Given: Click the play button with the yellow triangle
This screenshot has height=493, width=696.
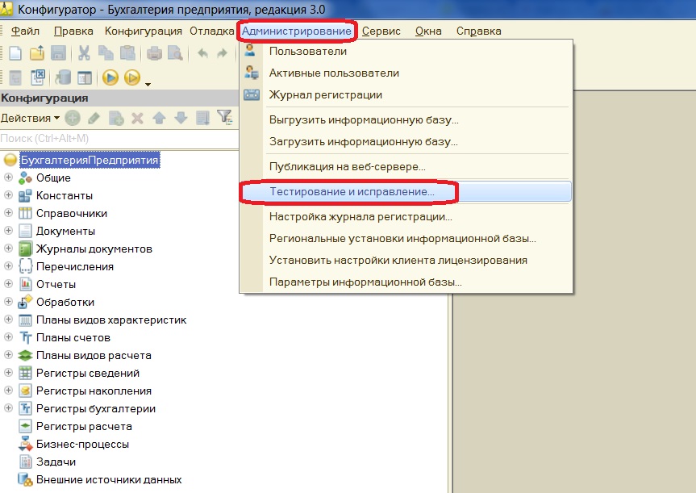Looking at the screenshot, I should click(131, 77).
